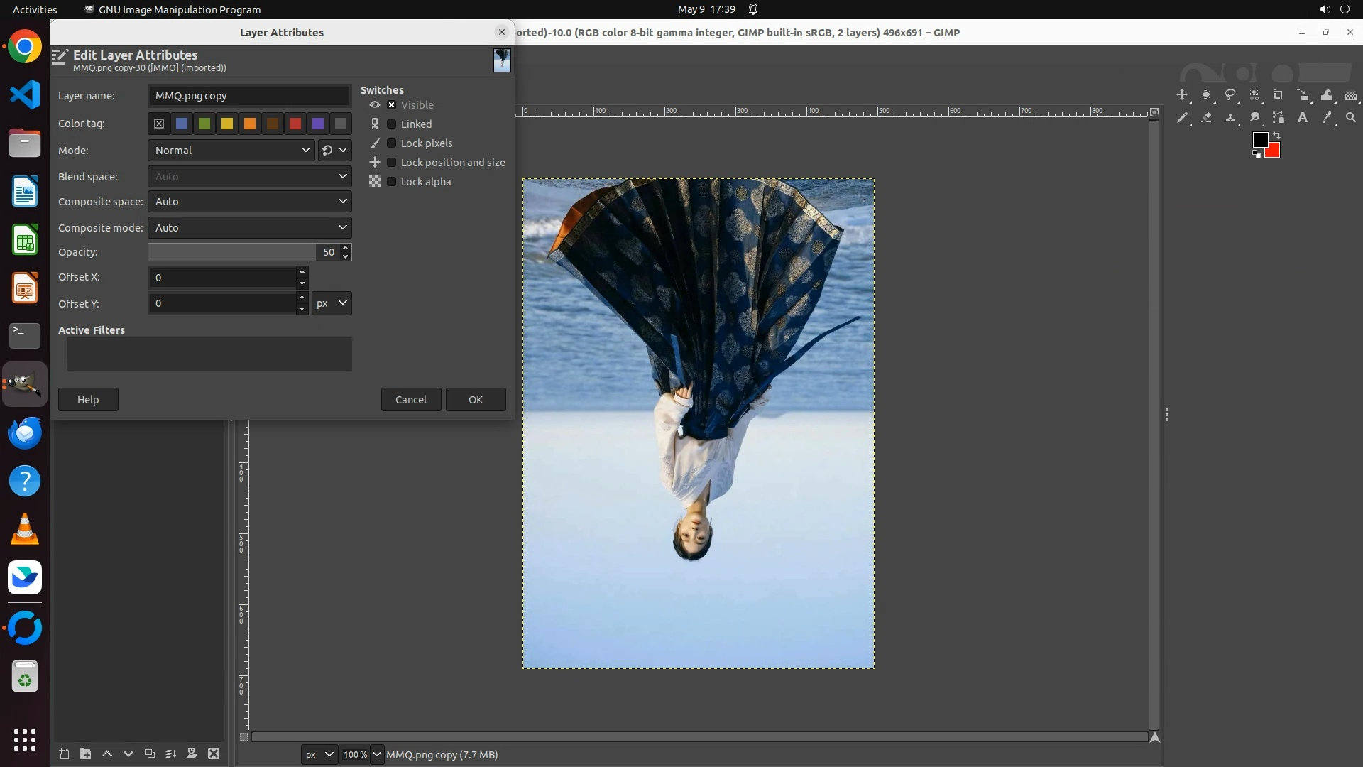Click the Color Picker eyedropper tool
1363x767 pixels.
[1327, 118]
